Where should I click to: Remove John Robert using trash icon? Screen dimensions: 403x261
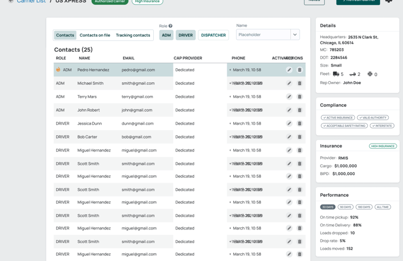coord(300,110)
